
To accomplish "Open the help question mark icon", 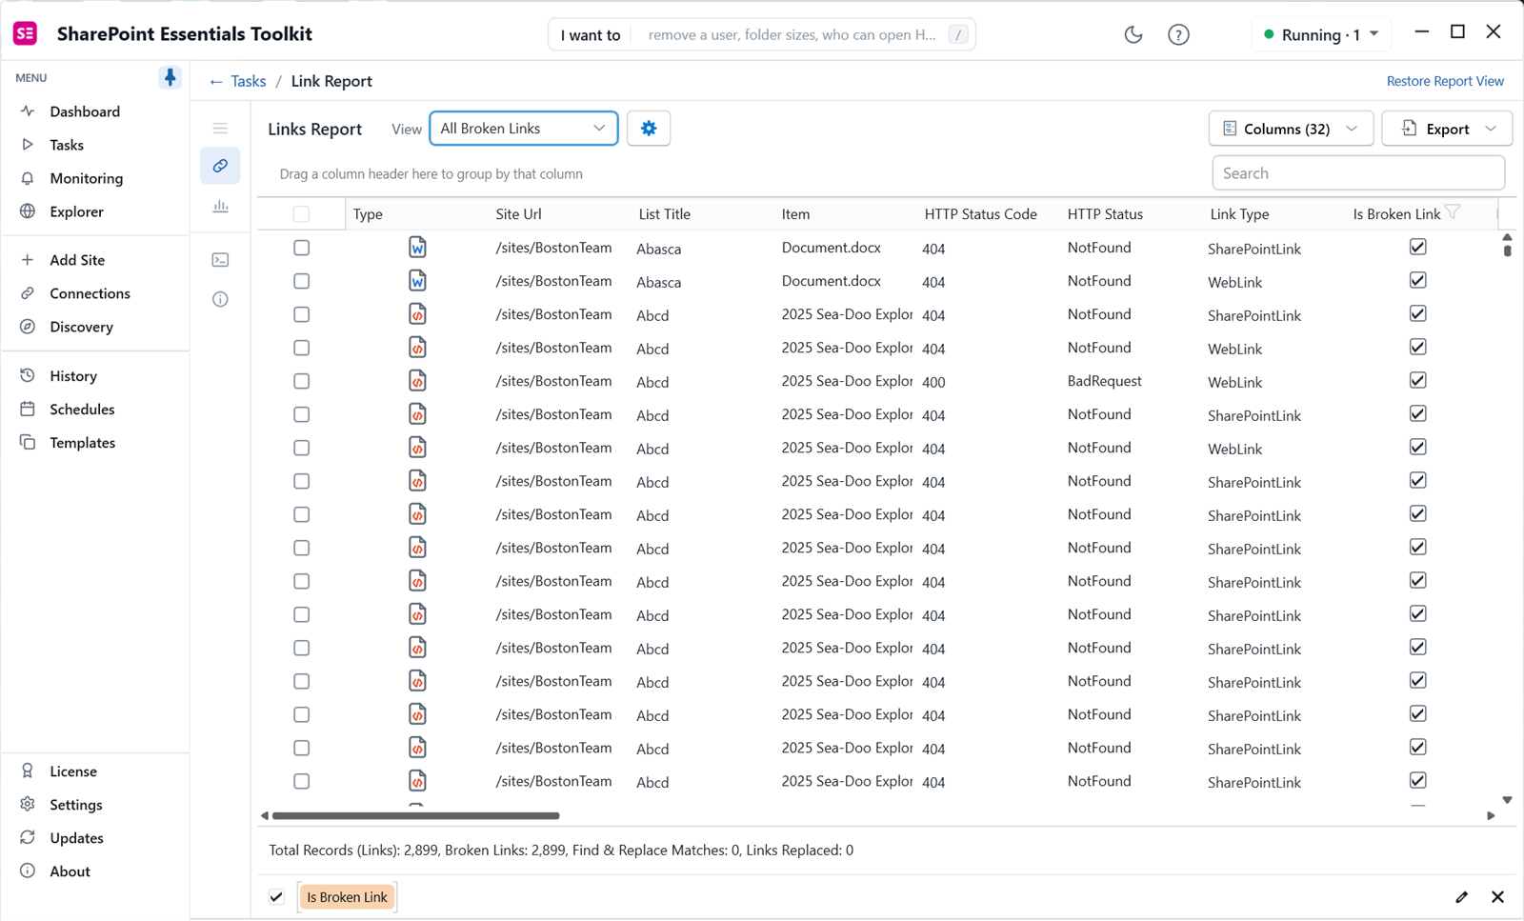I will click(x=1178, y=35).
